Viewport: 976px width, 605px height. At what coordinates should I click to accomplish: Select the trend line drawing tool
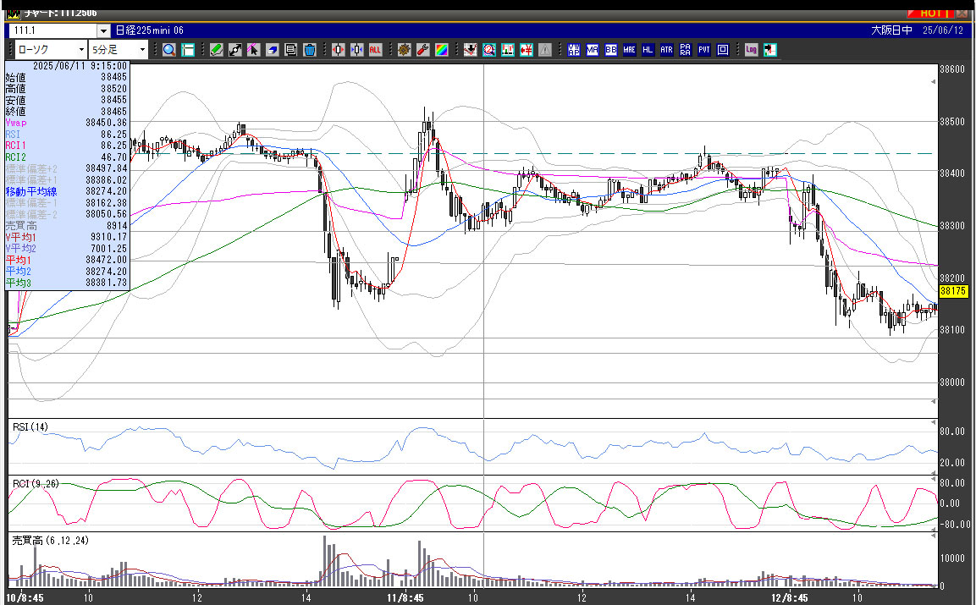234,50
